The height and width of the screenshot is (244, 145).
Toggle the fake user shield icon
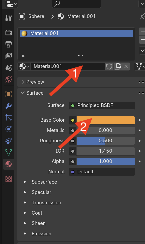[109, 67]
